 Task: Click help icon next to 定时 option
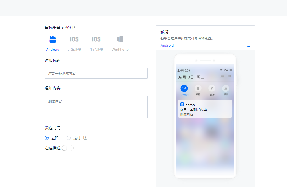point(85,138)
